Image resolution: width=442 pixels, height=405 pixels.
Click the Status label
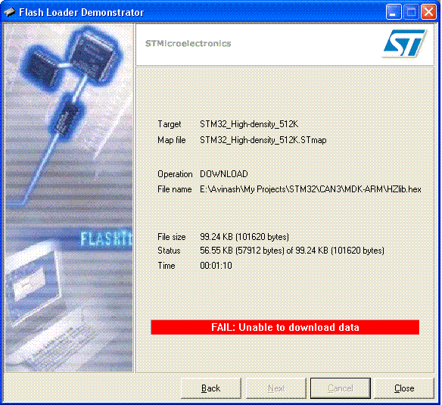(x=169, y=251)
